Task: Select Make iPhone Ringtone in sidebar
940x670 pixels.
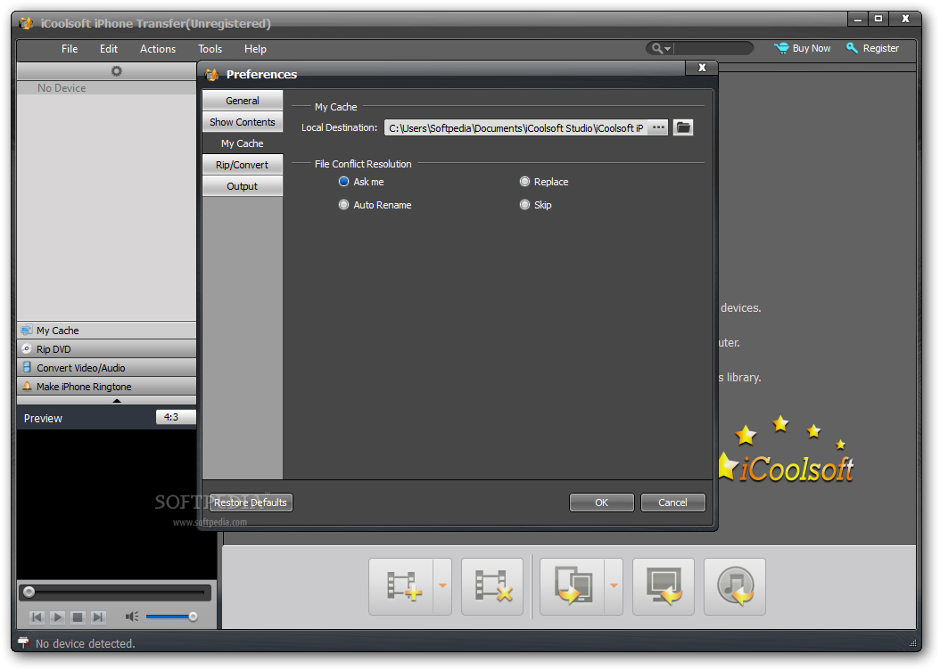Action: 107,387
